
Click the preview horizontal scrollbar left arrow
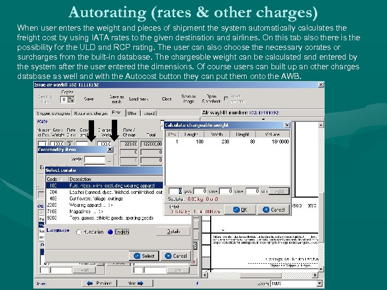point(205,274)
